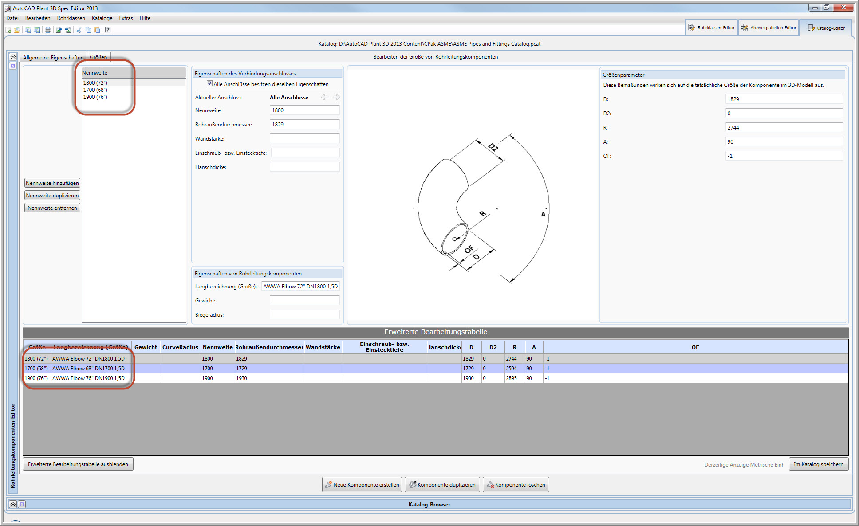Image resolution: width=859 pixels, height=526 pixels.
Task: Click the Komponente löschen button
Action: click(x=516, y=485)
